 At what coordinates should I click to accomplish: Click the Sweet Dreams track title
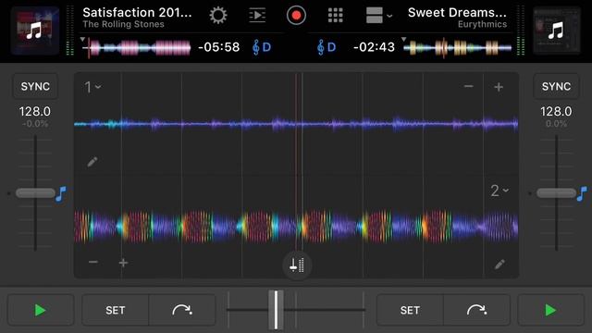tap(457, 12)
